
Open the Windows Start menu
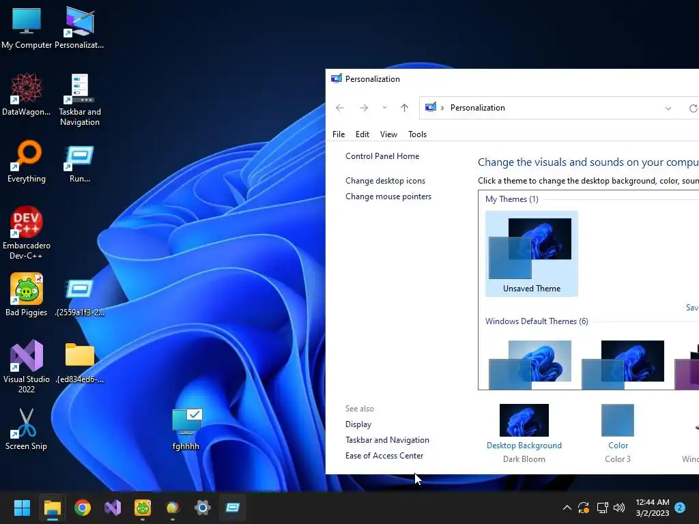22,508
